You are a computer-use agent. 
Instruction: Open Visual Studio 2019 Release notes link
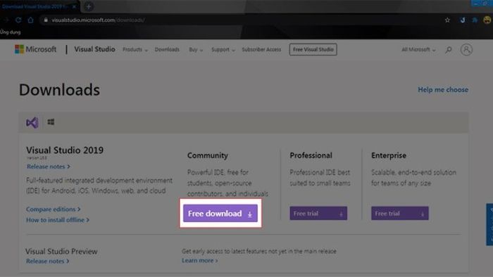(49, 167)
